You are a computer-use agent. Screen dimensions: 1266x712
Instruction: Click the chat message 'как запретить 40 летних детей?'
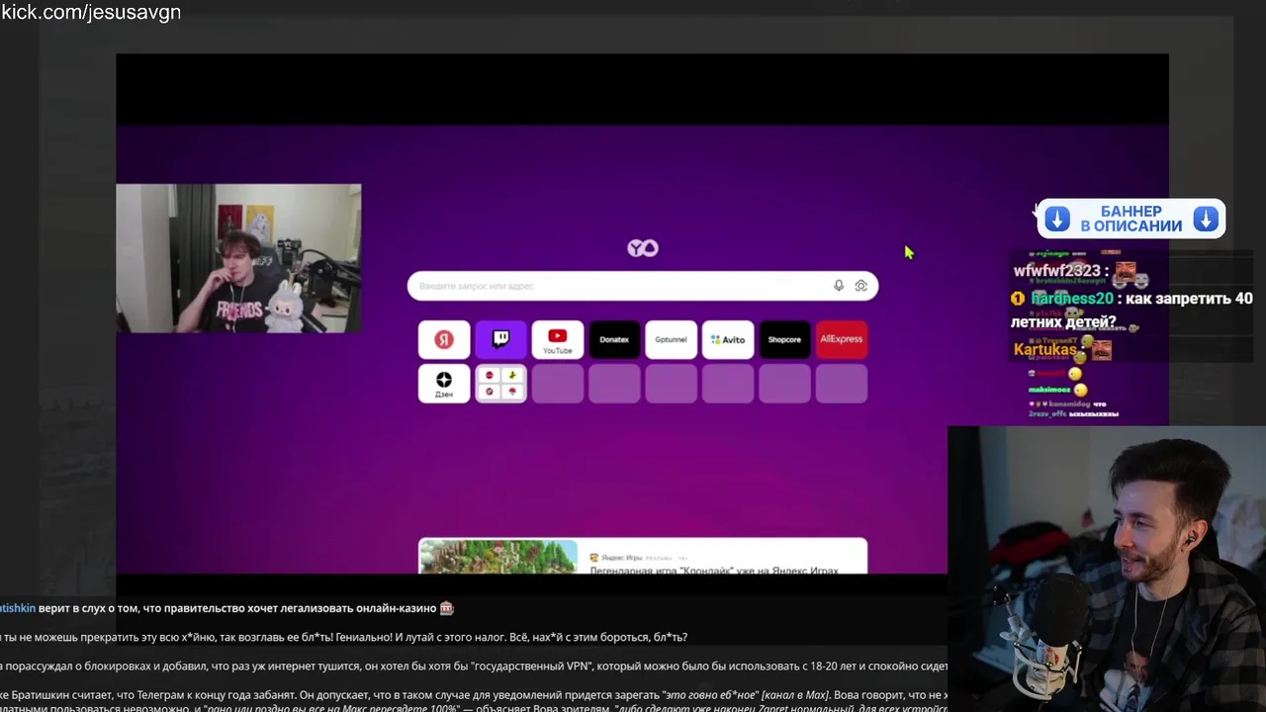click(x=1132, y=310)
